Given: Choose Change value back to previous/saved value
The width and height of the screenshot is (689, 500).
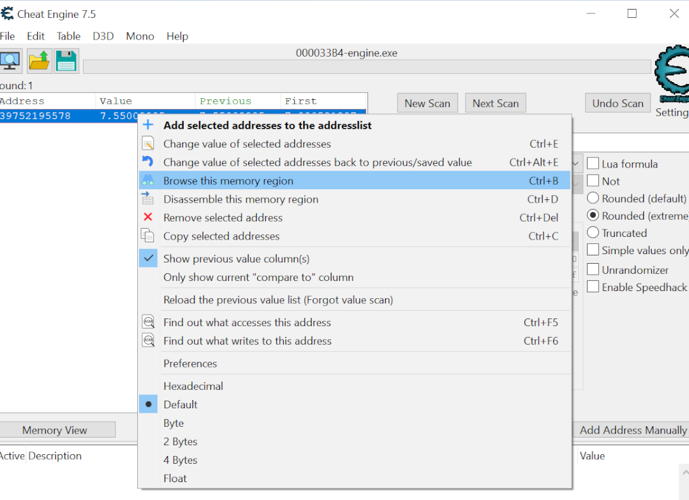Looking at the screenshot, I should (x=355, y=162).
